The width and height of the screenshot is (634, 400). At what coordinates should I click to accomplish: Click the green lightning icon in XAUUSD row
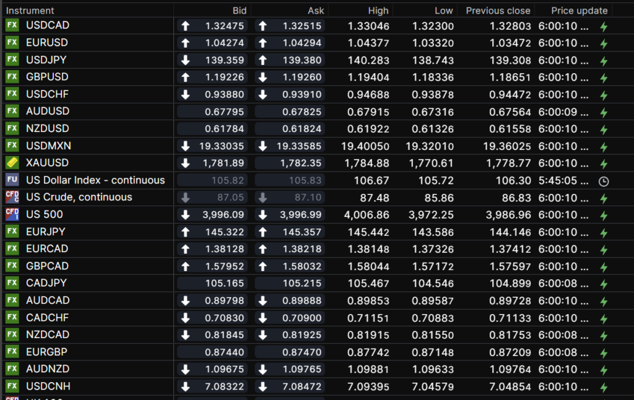pos(604,164)
